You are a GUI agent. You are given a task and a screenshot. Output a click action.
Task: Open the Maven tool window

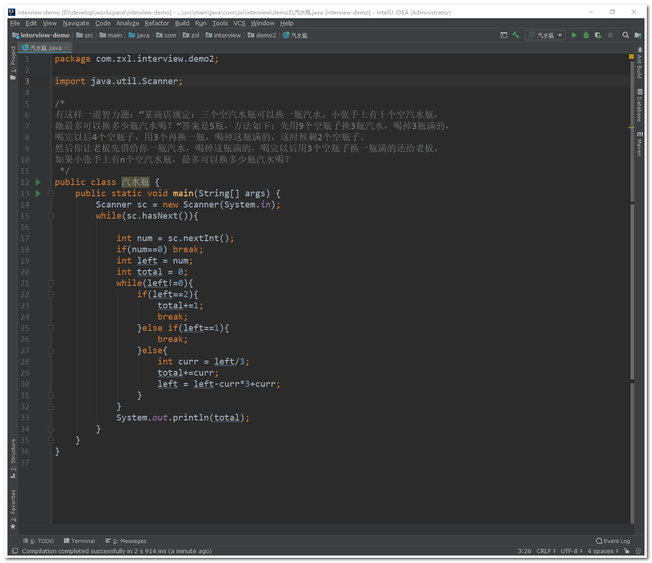click(640, 144)
